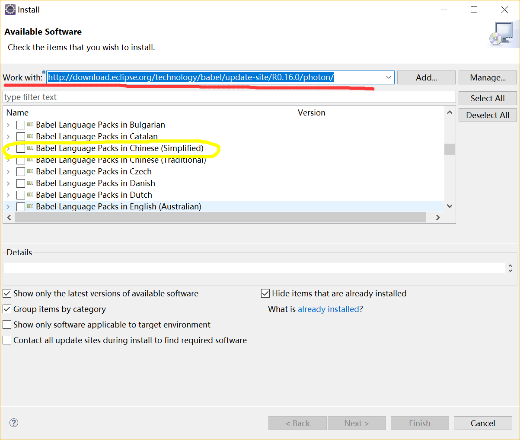
Task: Tick the Bulgarian language pack checkbox
Action: click(20, 125)
